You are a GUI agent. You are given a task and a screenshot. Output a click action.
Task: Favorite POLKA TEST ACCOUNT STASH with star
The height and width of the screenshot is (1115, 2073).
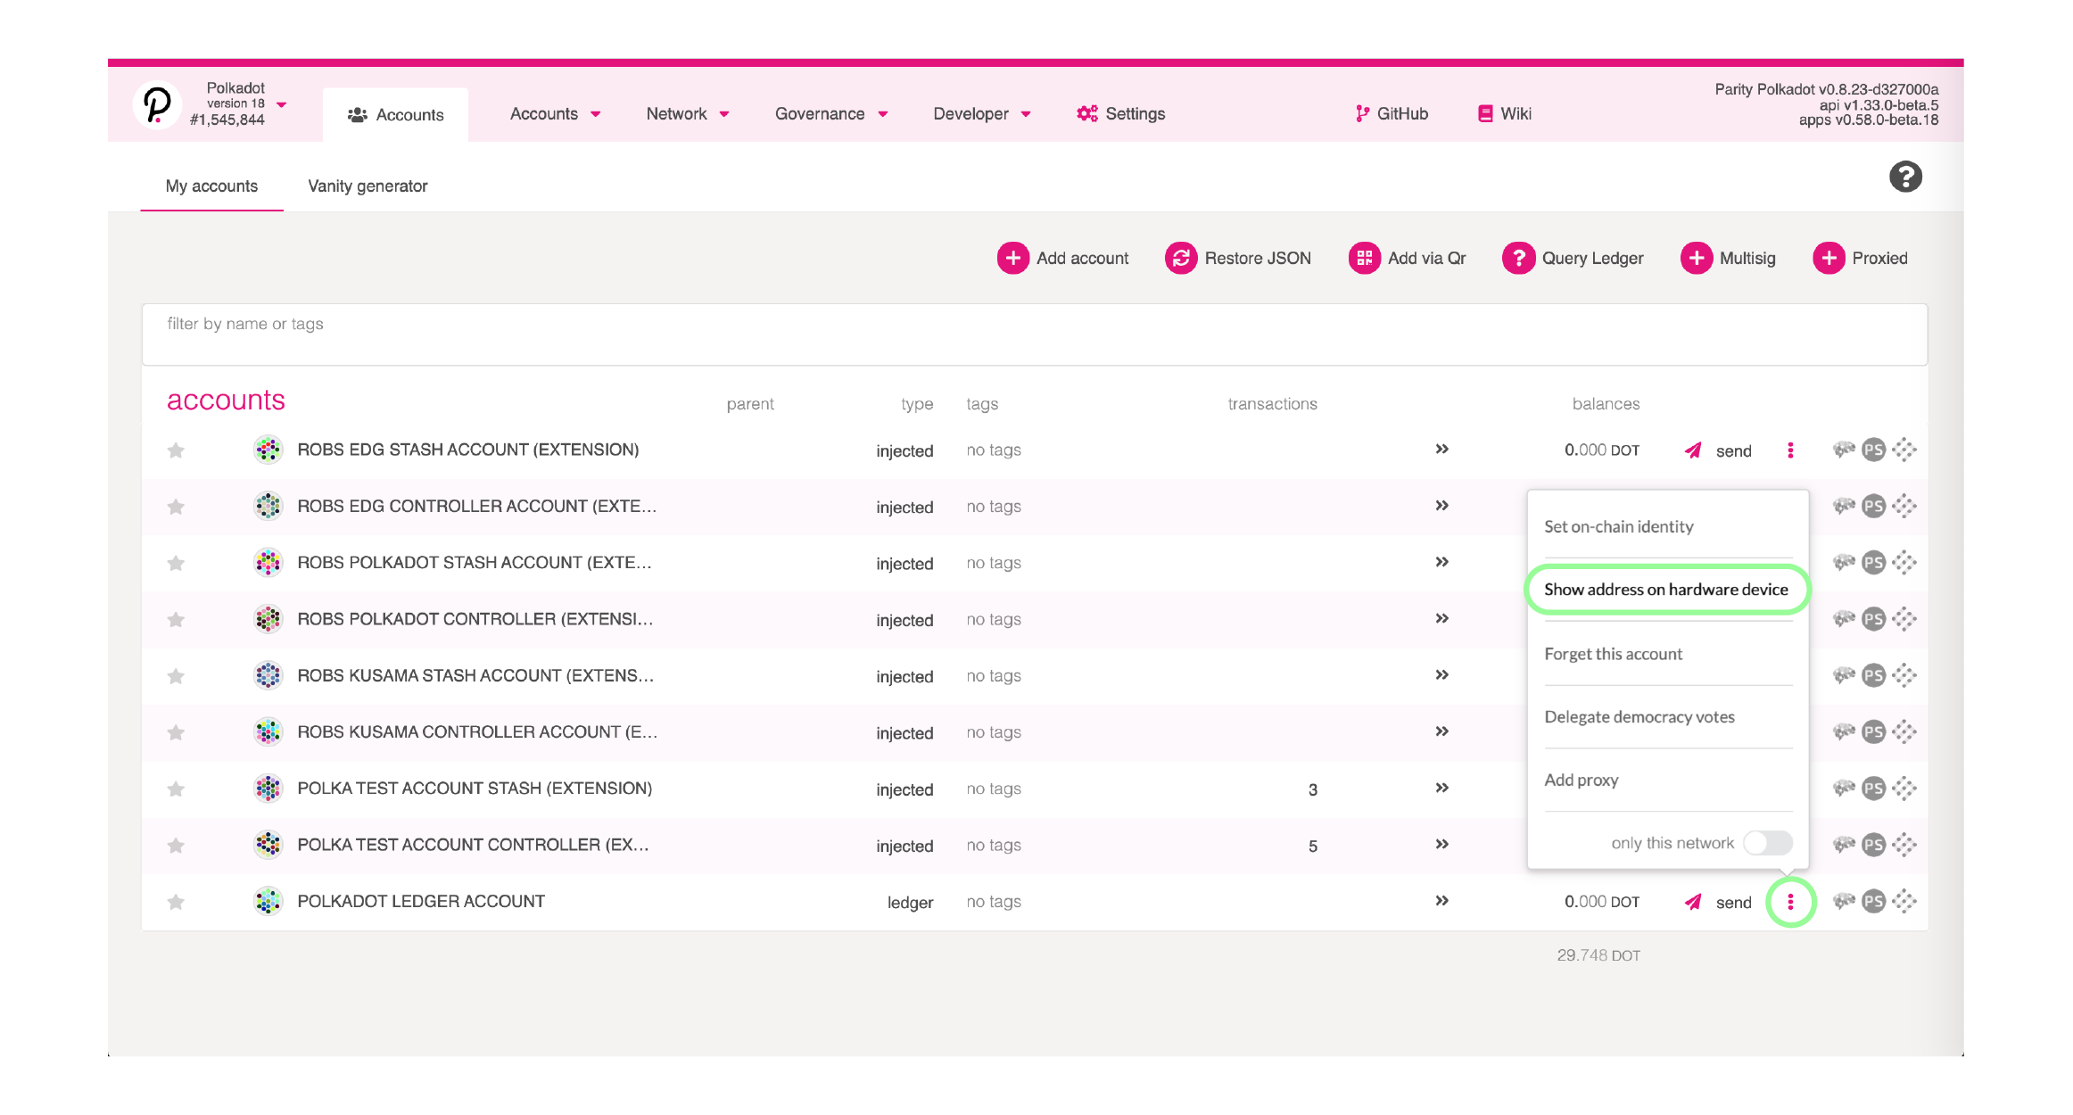click(x=176, y=789)
